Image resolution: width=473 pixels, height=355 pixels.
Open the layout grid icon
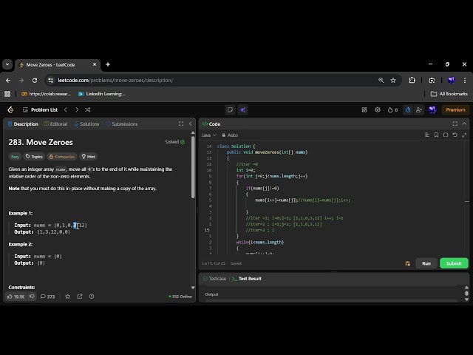pyautogui.click(x=364, y=110)
